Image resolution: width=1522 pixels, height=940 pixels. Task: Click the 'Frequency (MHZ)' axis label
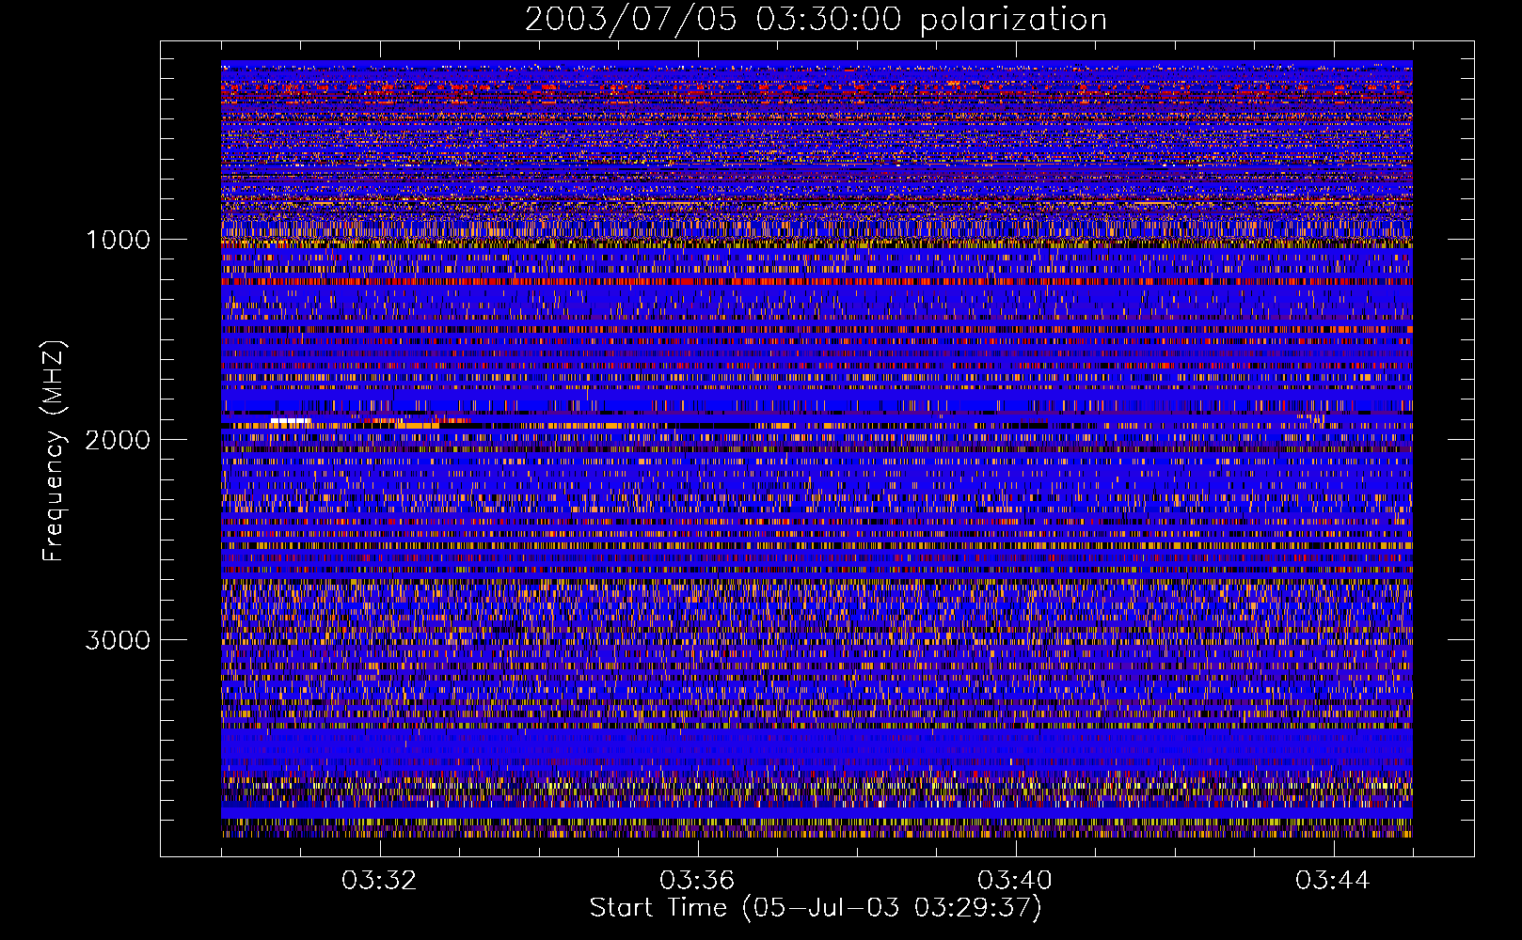coord(54,451)
